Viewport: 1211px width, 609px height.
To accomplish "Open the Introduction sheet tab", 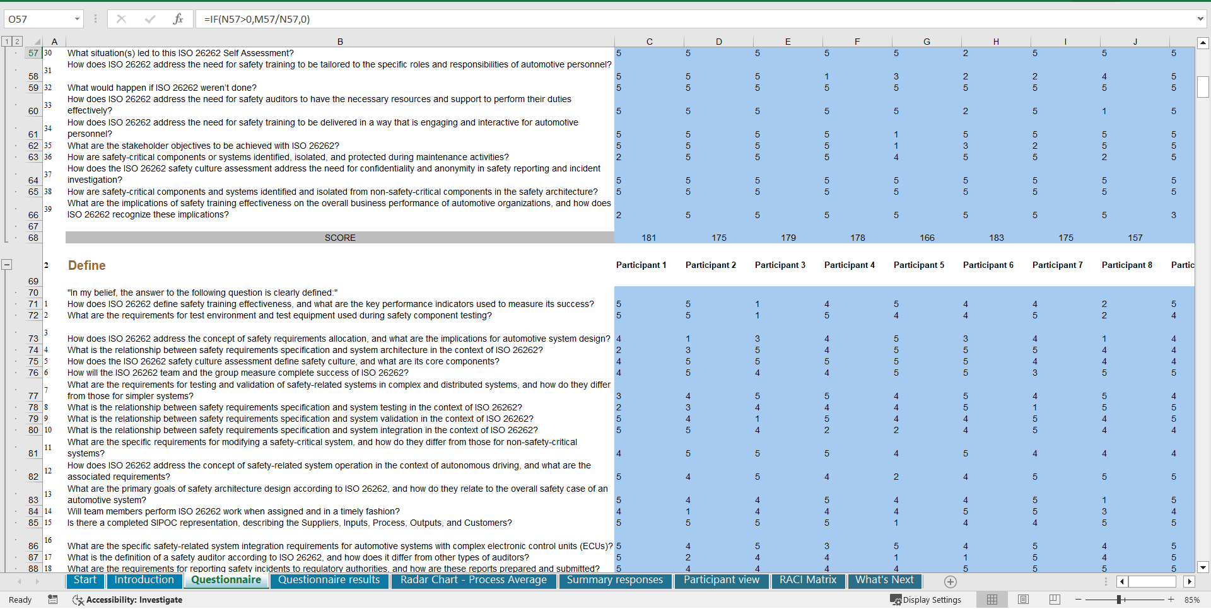I will (x=144, y=580).
